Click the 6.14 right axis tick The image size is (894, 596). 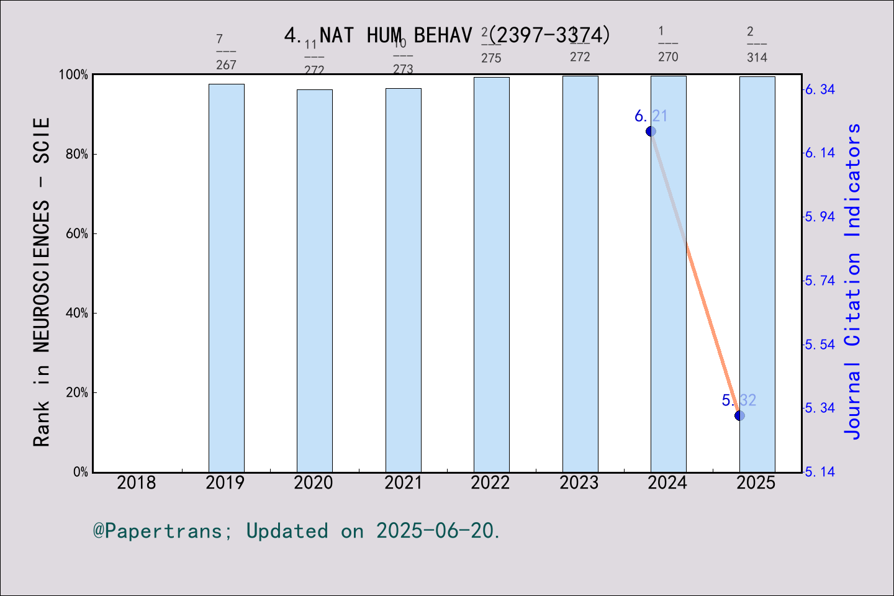820,153
